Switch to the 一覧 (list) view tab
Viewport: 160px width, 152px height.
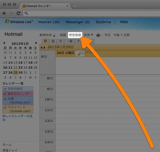pos(69,41)
